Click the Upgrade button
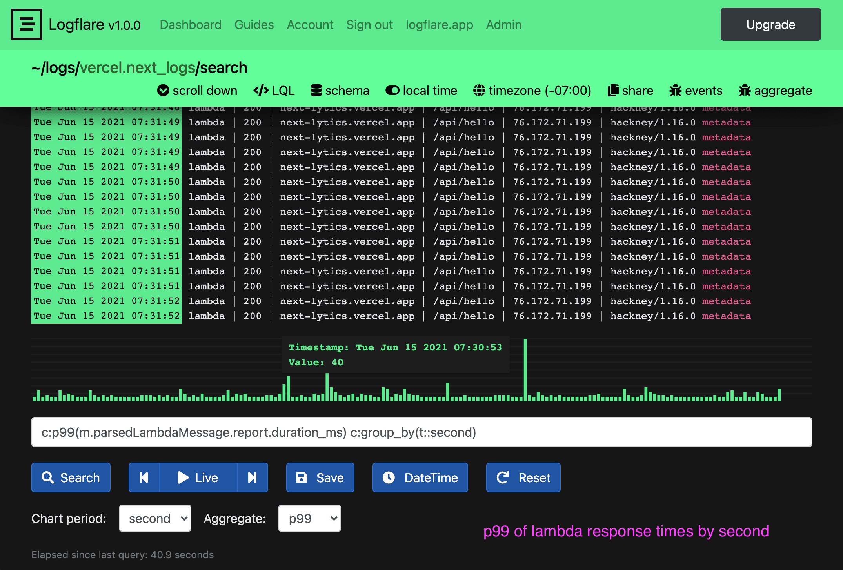The width and height of the screenshot is (843, 570). click(770, 24)
